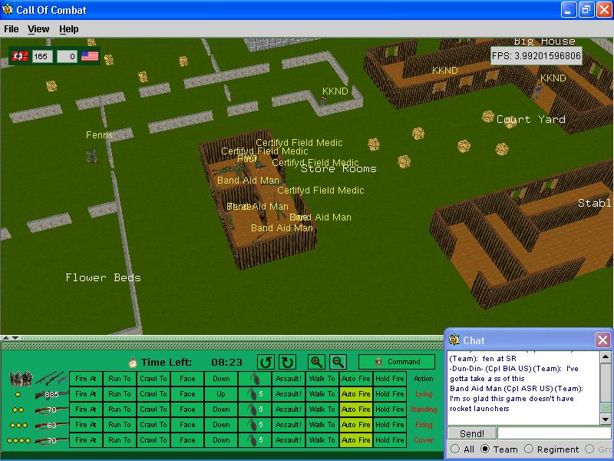Click the Store Rooms map label

338,168
